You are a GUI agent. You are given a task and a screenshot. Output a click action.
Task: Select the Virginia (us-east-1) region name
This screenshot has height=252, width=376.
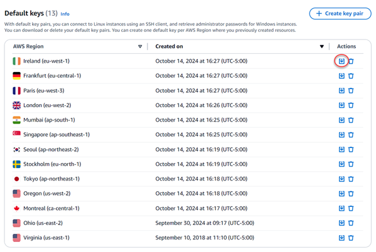point(46,238)
